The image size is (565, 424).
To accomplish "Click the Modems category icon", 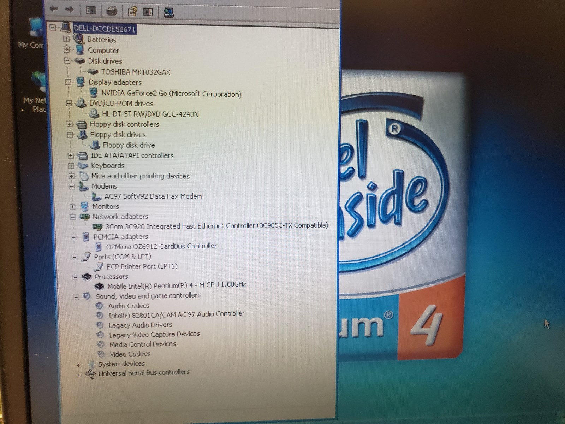I will point(84,186).
